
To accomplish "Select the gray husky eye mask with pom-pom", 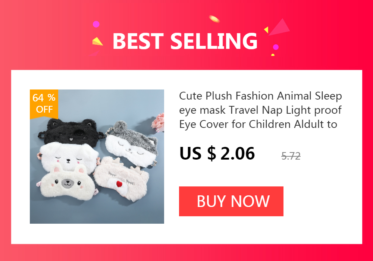I will click(x=132, y=144).
